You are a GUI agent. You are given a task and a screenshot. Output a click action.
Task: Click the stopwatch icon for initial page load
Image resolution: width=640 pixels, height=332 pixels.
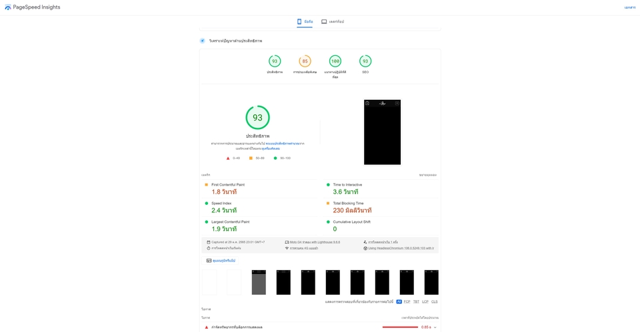coord(208,248)
